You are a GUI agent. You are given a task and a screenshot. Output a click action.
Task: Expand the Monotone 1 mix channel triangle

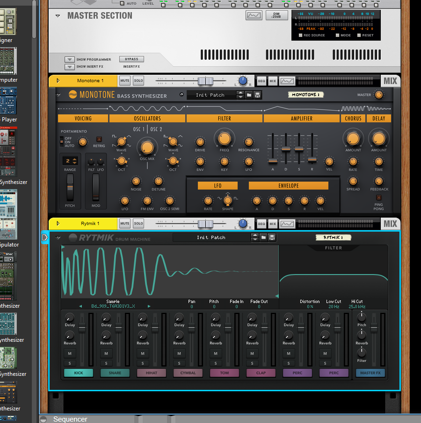click(58, 81)
